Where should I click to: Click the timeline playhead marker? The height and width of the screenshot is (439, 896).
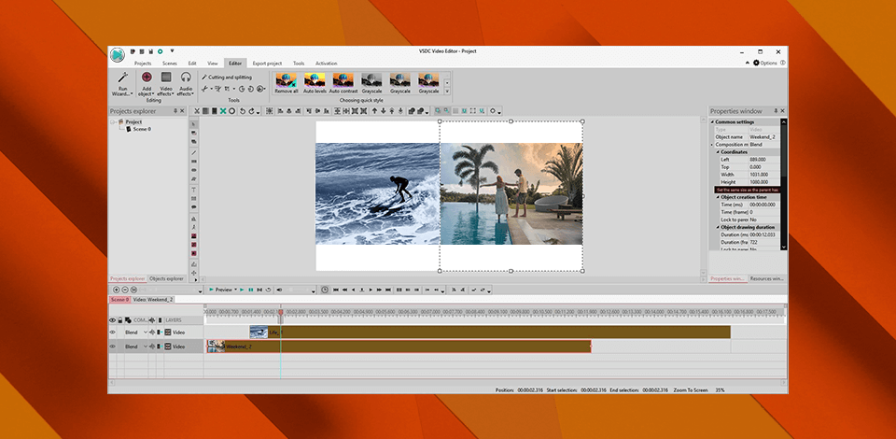click(280, 312)
